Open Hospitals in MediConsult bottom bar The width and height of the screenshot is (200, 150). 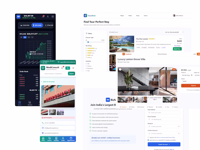tap(56, 139)
